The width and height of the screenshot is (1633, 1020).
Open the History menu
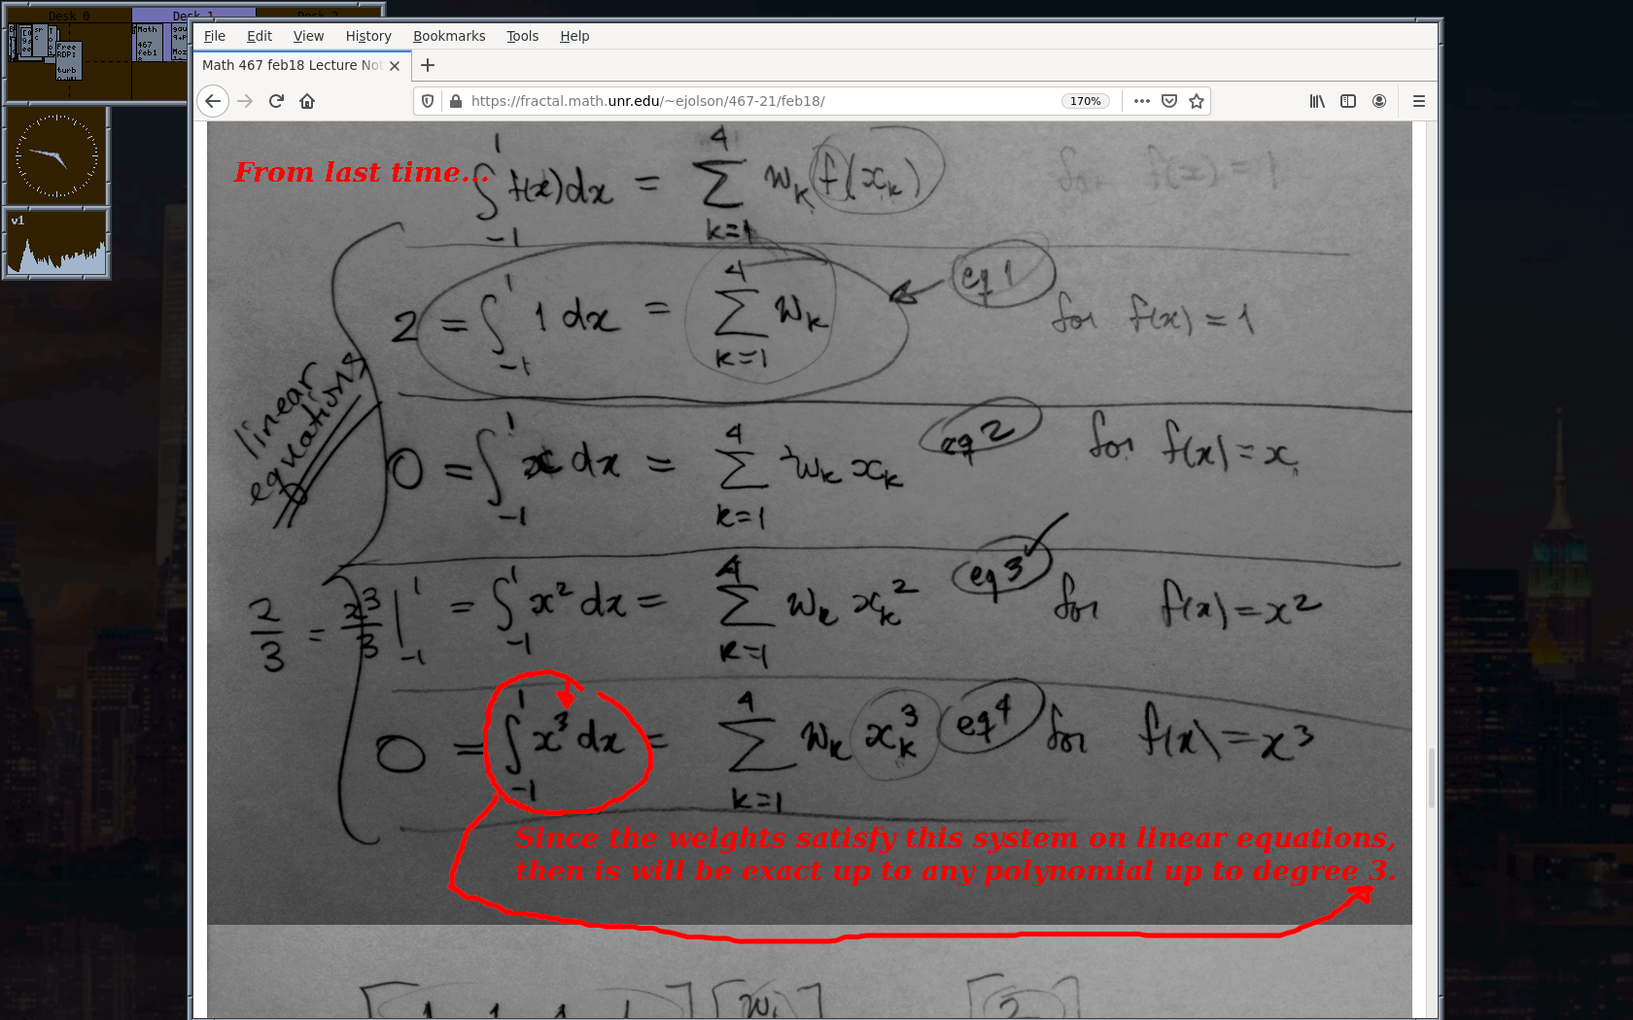point(367,36)
